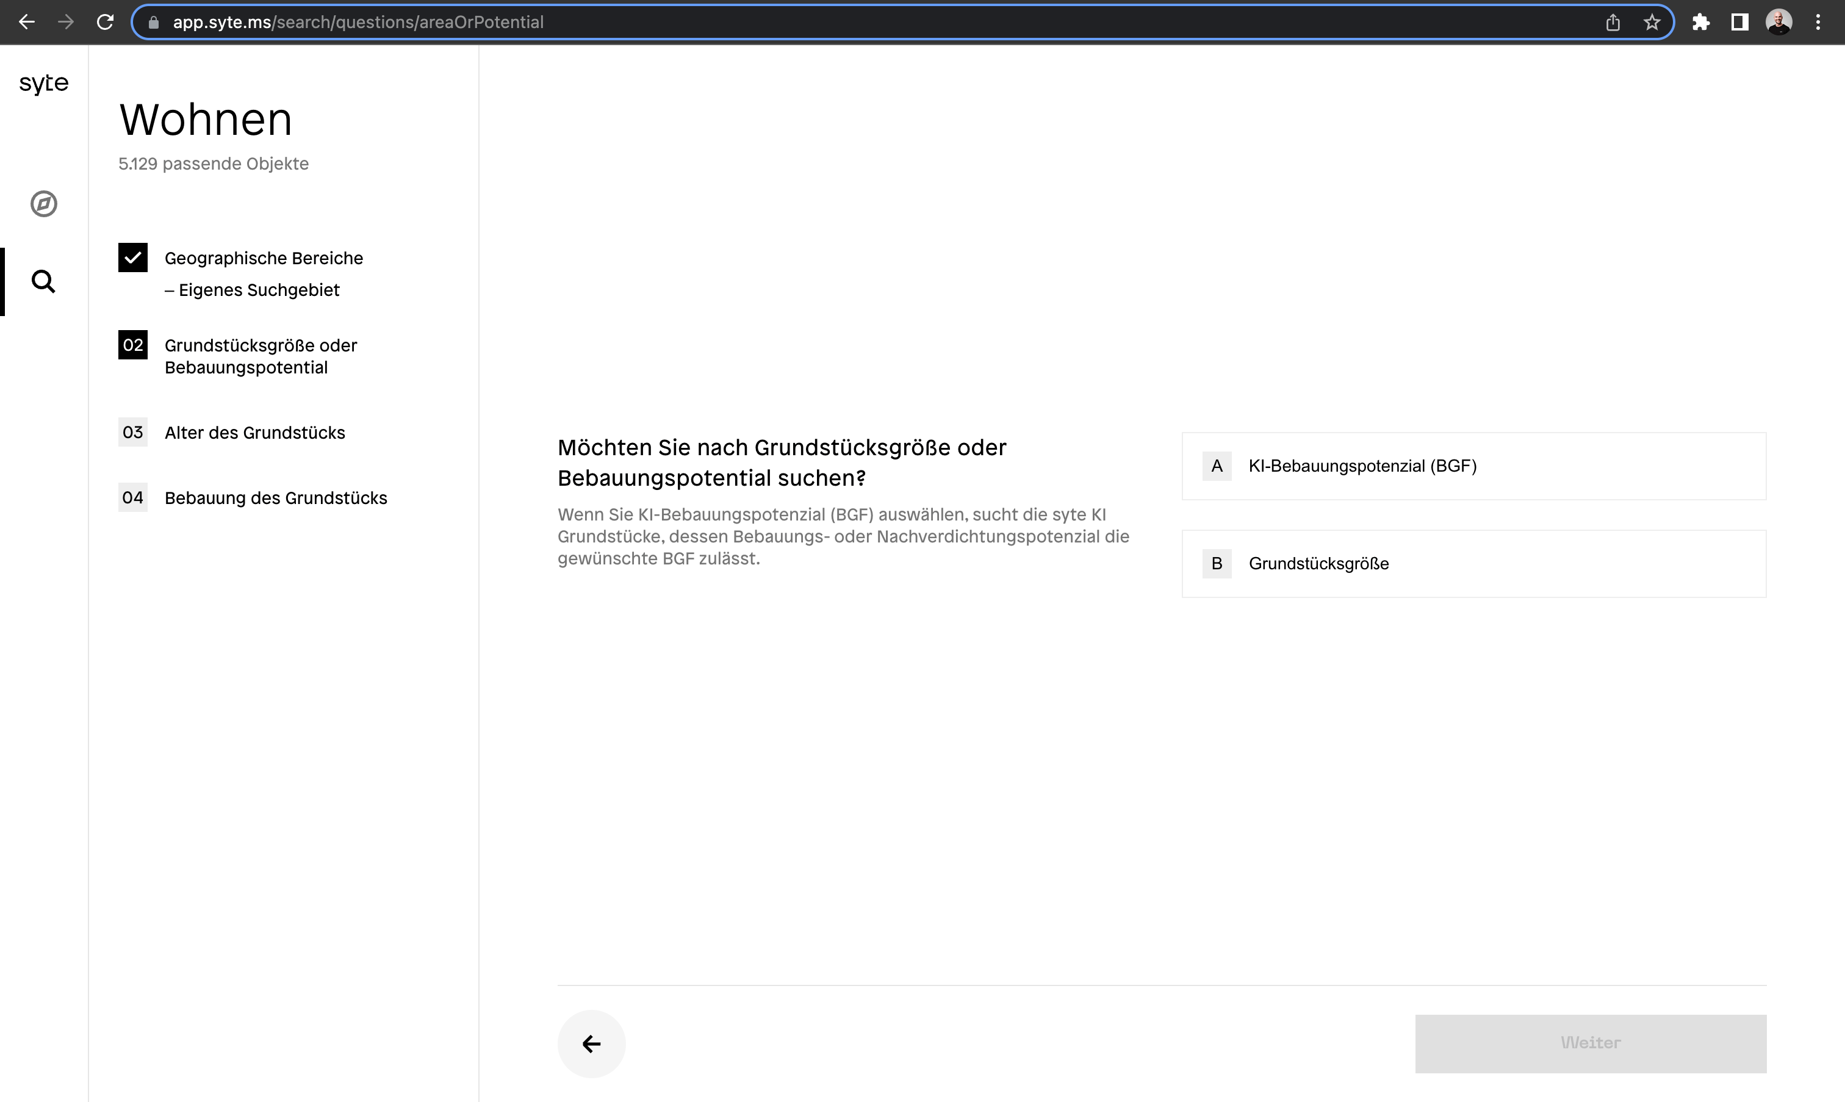This screenshot has width=1845, height=1102.
Task: Go to step 03 Alter des Grundstücks
Action: [254, 432]
